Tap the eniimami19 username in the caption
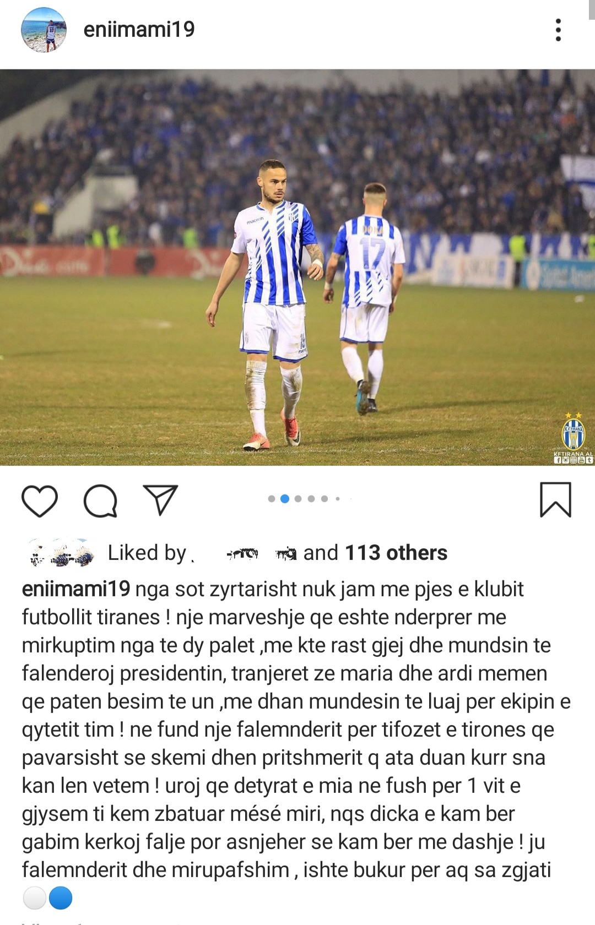Image resolution: width=595 pixels, height=925 pixels. click(76, 589)
